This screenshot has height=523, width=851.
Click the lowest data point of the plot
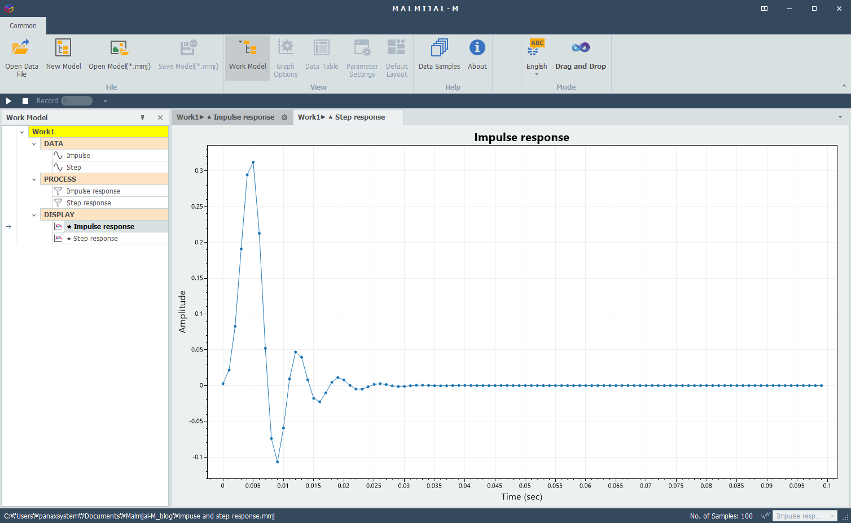(277, 462)
